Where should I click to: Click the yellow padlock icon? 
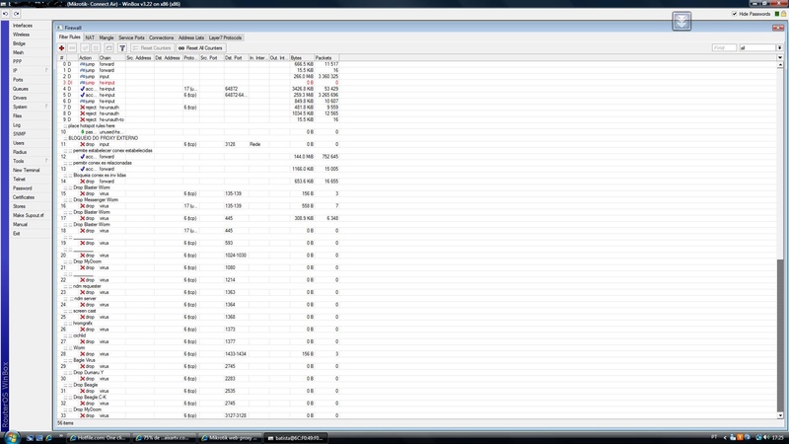pos(783,14)
